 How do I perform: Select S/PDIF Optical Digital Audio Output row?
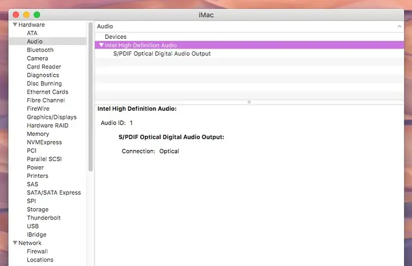coord(249,54)
